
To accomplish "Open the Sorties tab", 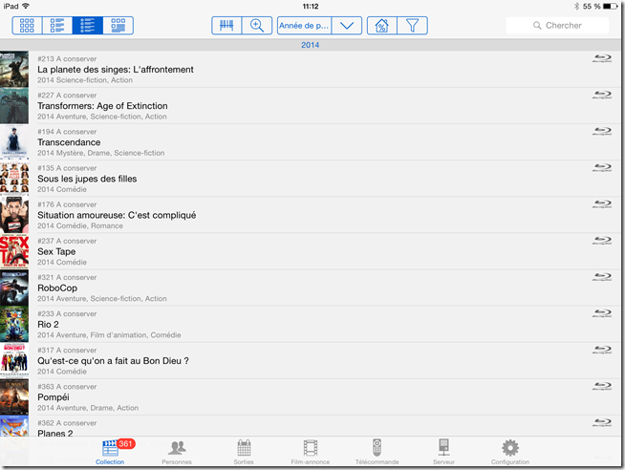I will click(244, 452).
